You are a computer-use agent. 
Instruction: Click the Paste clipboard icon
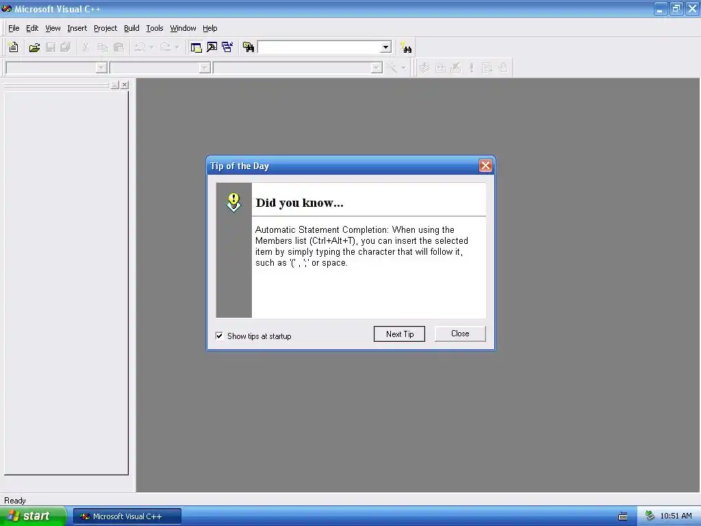pyautogui.click(x=119, y=47)
